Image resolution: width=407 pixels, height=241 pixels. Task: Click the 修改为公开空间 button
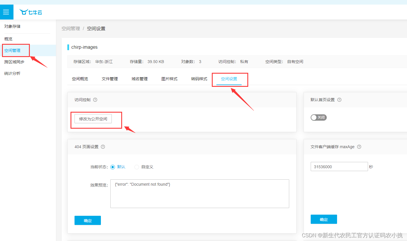pyautogui.click(x=93, y=119)
